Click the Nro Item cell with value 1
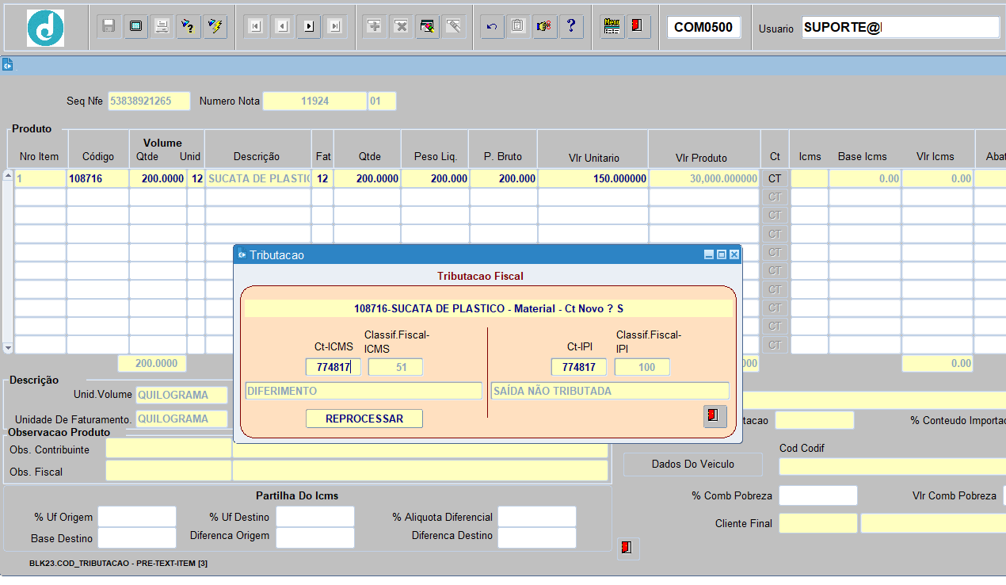Viewport: 1006px width, 585px height. [x=40, y=178]
